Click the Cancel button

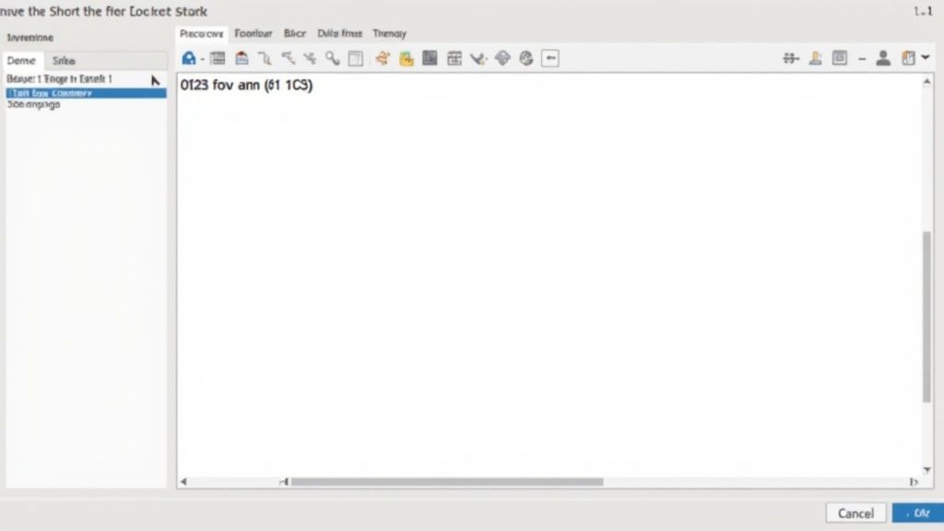855,513
